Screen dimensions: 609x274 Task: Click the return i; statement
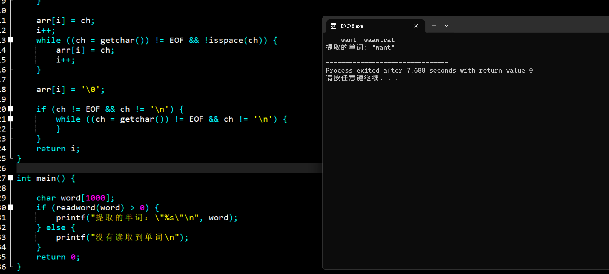58,149
